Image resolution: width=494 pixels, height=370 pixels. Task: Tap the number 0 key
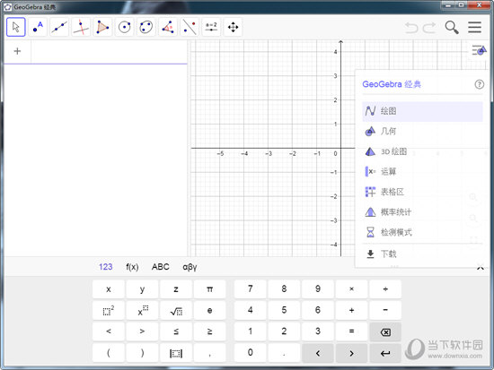click(251, 353)
